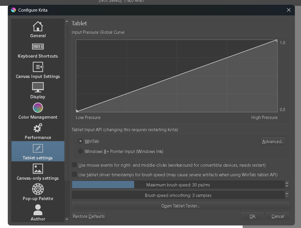Adjust Maximum brush speed slider

coord(178,185)
